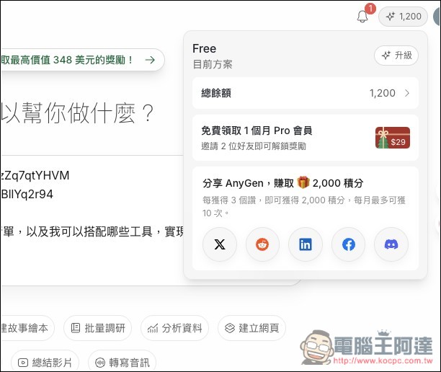Select the 批量調研 chip
The height and width of the screenshot is (372, 441).
[97, 328]
